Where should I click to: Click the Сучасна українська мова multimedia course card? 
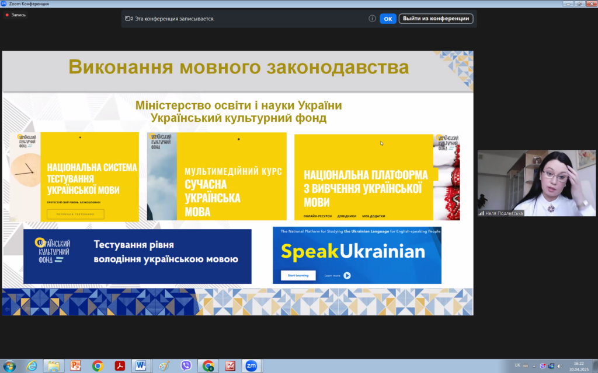(217, 176)
